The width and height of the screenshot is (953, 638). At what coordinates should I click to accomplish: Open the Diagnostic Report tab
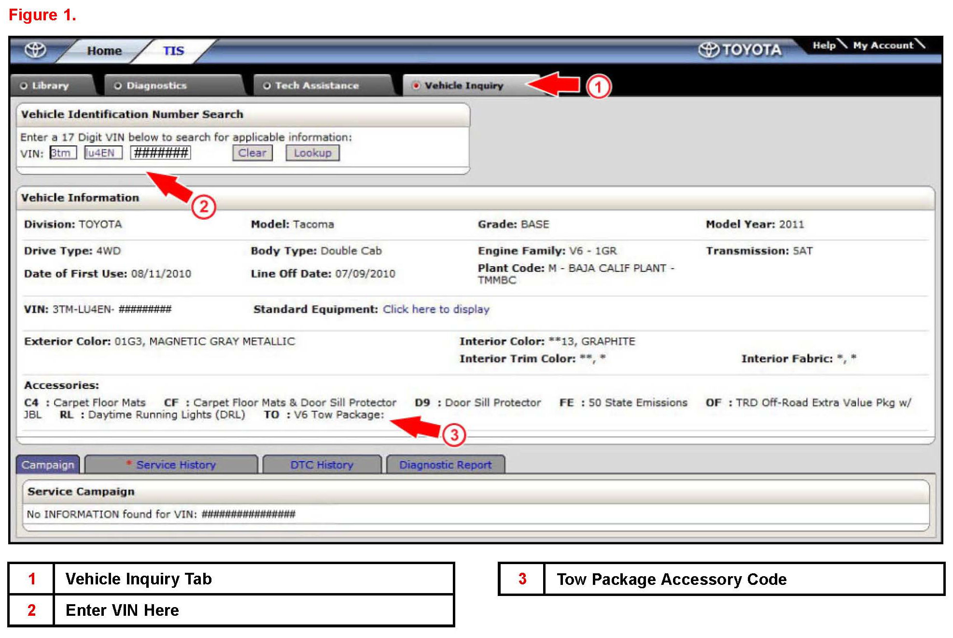[x=446, y=465]
